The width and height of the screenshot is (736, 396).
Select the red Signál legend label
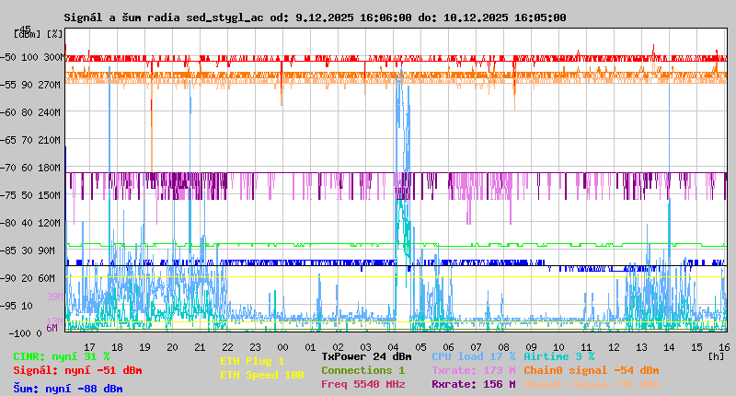[77, 371]
